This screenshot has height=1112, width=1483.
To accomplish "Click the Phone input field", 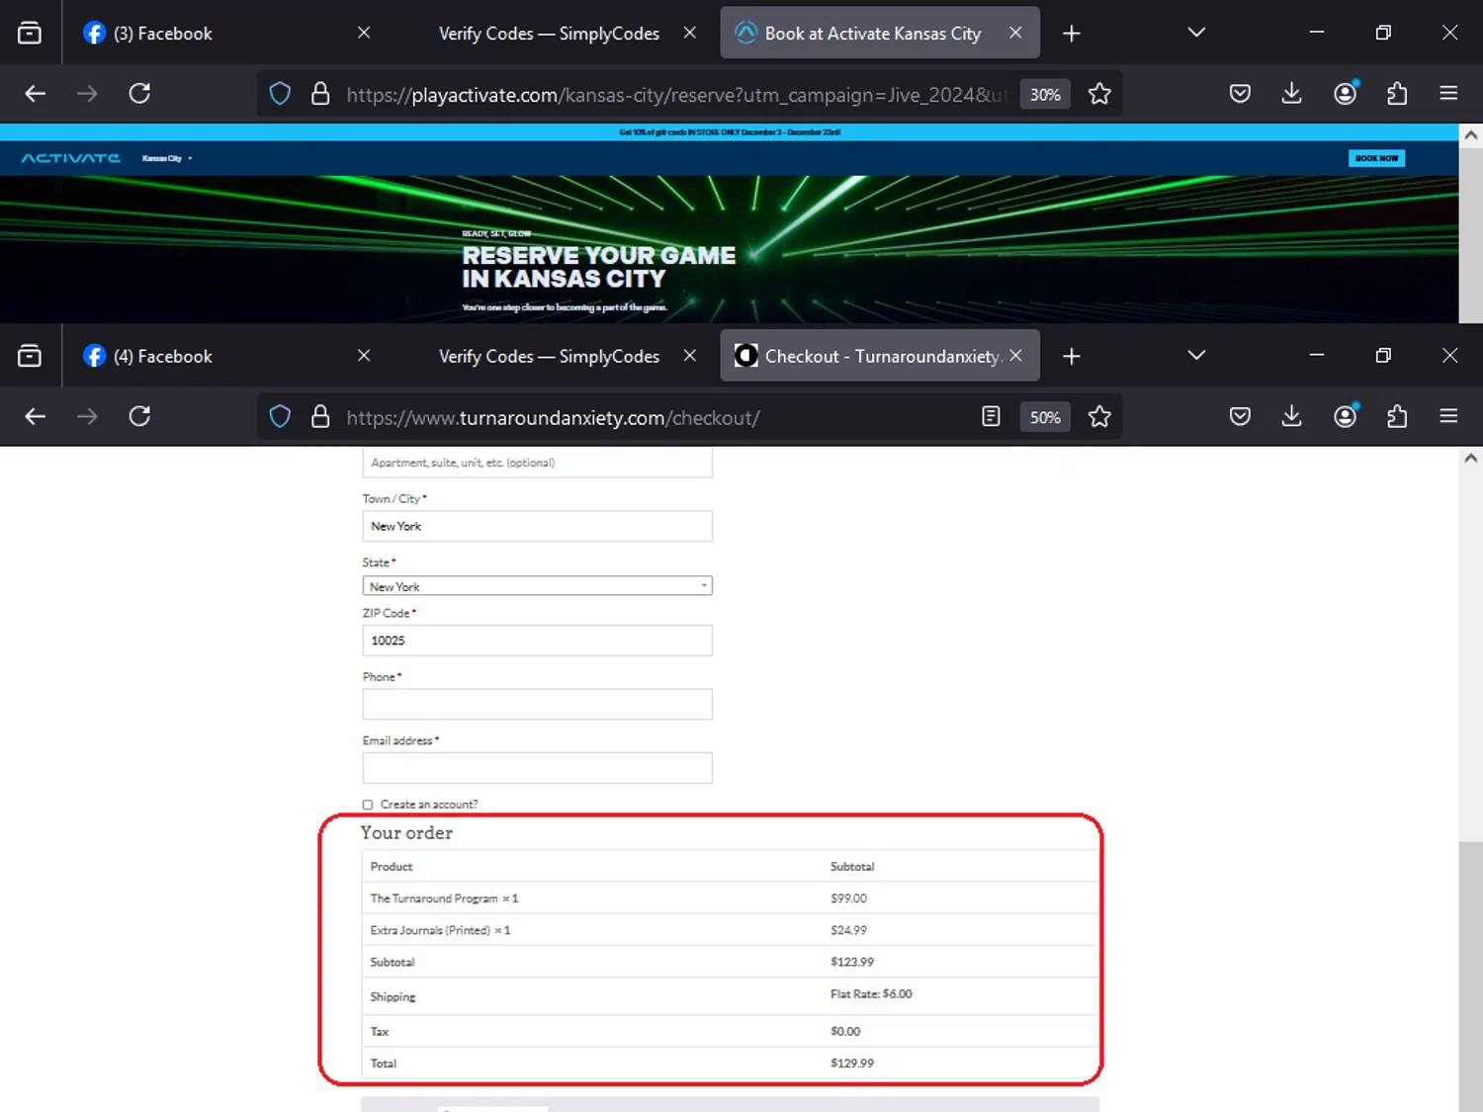I will coord(537,704).
